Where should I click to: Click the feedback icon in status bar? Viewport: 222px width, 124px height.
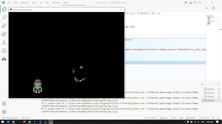point(213,118)
